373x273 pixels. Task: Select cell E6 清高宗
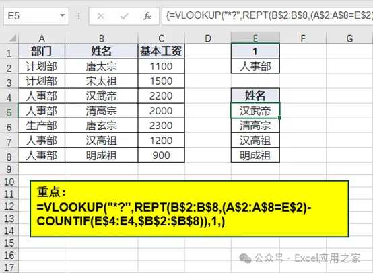point(255,126)
